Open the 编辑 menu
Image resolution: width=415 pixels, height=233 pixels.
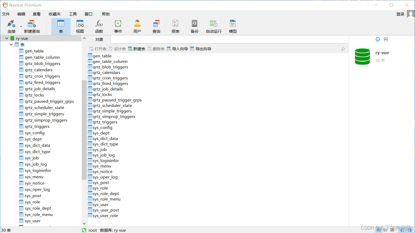(21, 14)
